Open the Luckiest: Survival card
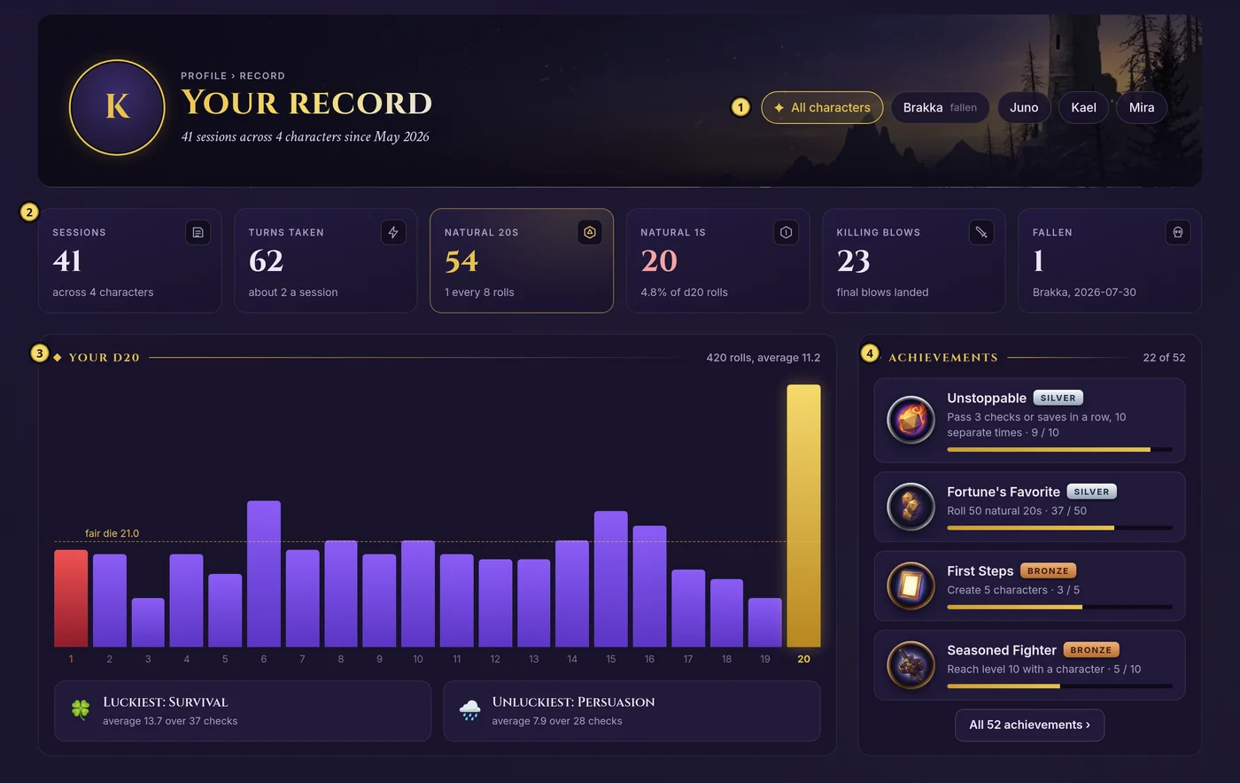Screen dimensions: 1240x783 coord(243,710)
